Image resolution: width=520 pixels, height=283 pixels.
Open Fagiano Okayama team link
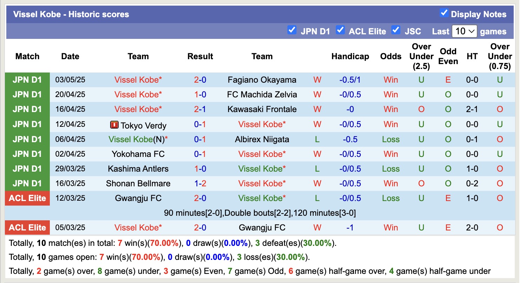[x=262, y=80]
